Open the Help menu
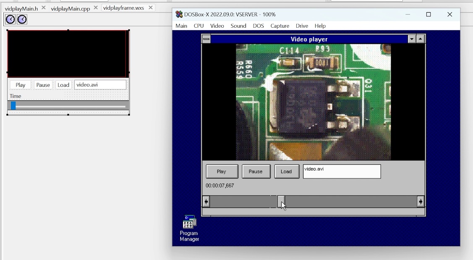The width and height of the screenshot is (473, 260). (x=320, y=26)
